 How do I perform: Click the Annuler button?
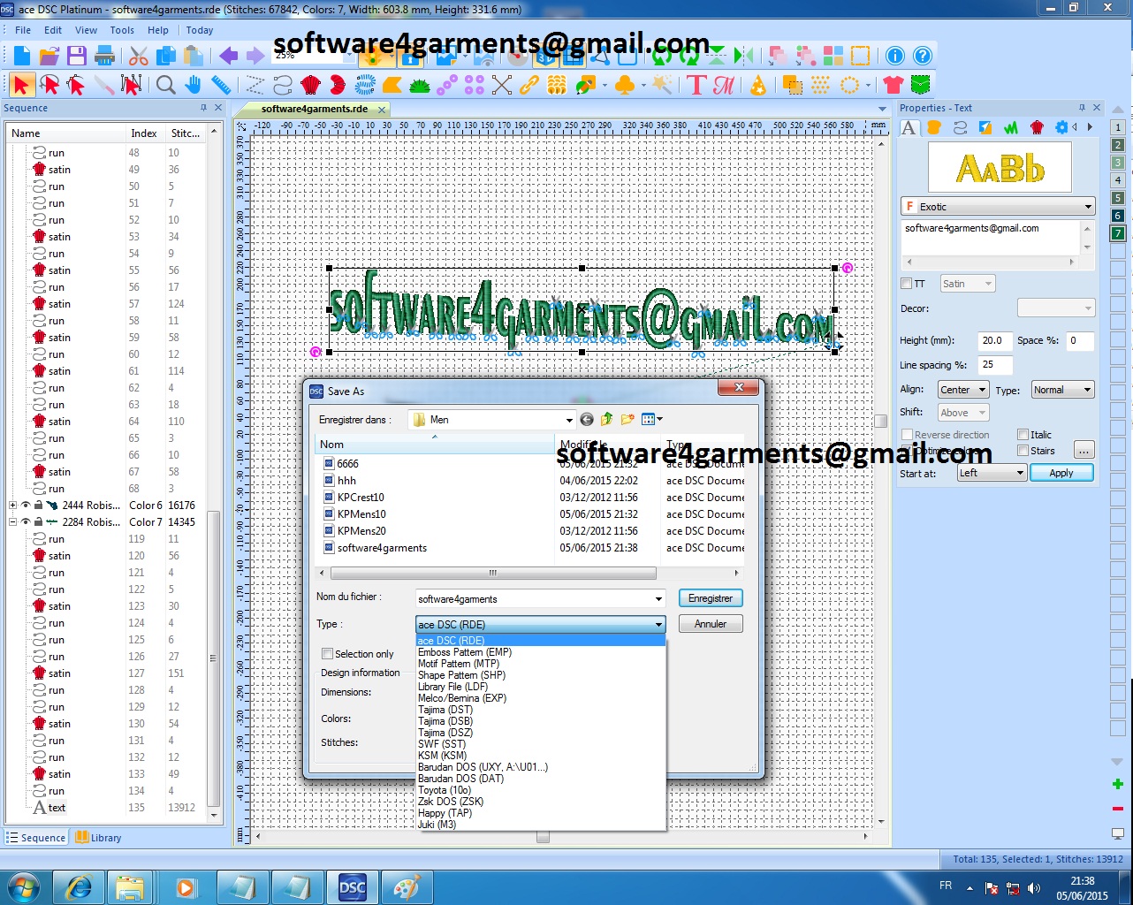click(x=711, y=624)
